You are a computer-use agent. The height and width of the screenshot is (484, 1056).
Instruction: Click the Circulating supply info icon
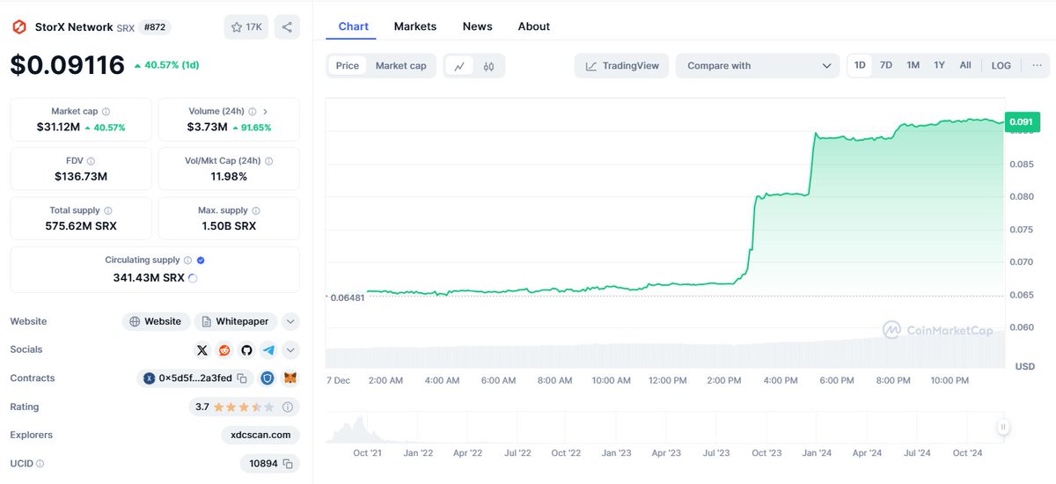[187, 260]
